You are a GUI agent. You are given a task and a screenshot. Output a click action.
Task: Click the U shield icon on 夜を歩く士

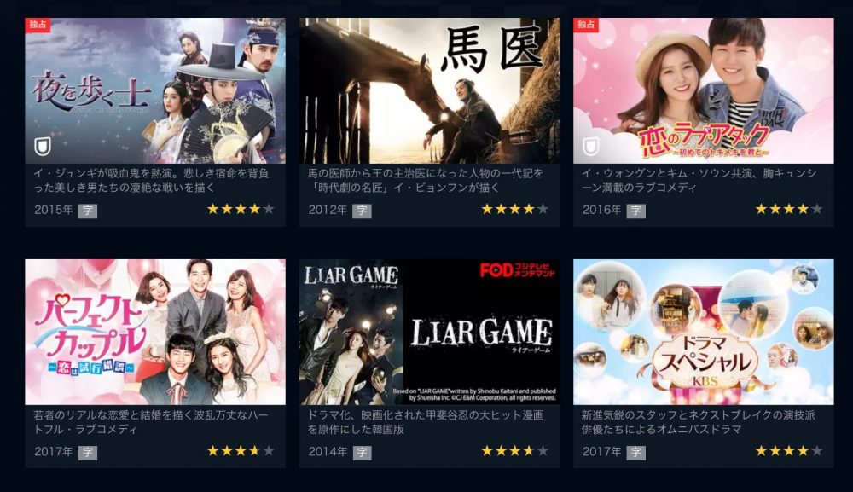(x=43, y=147)
